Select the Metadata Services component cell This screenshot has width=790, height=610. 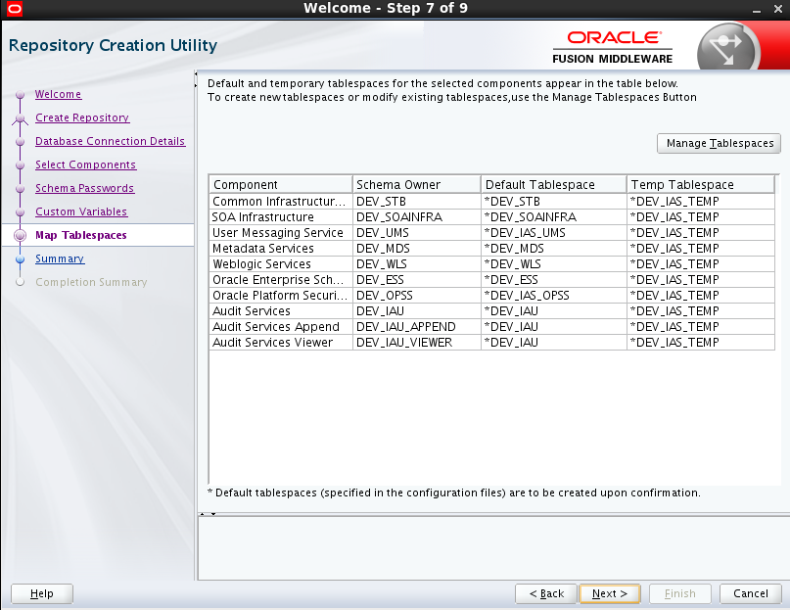(x=281, y=249)
